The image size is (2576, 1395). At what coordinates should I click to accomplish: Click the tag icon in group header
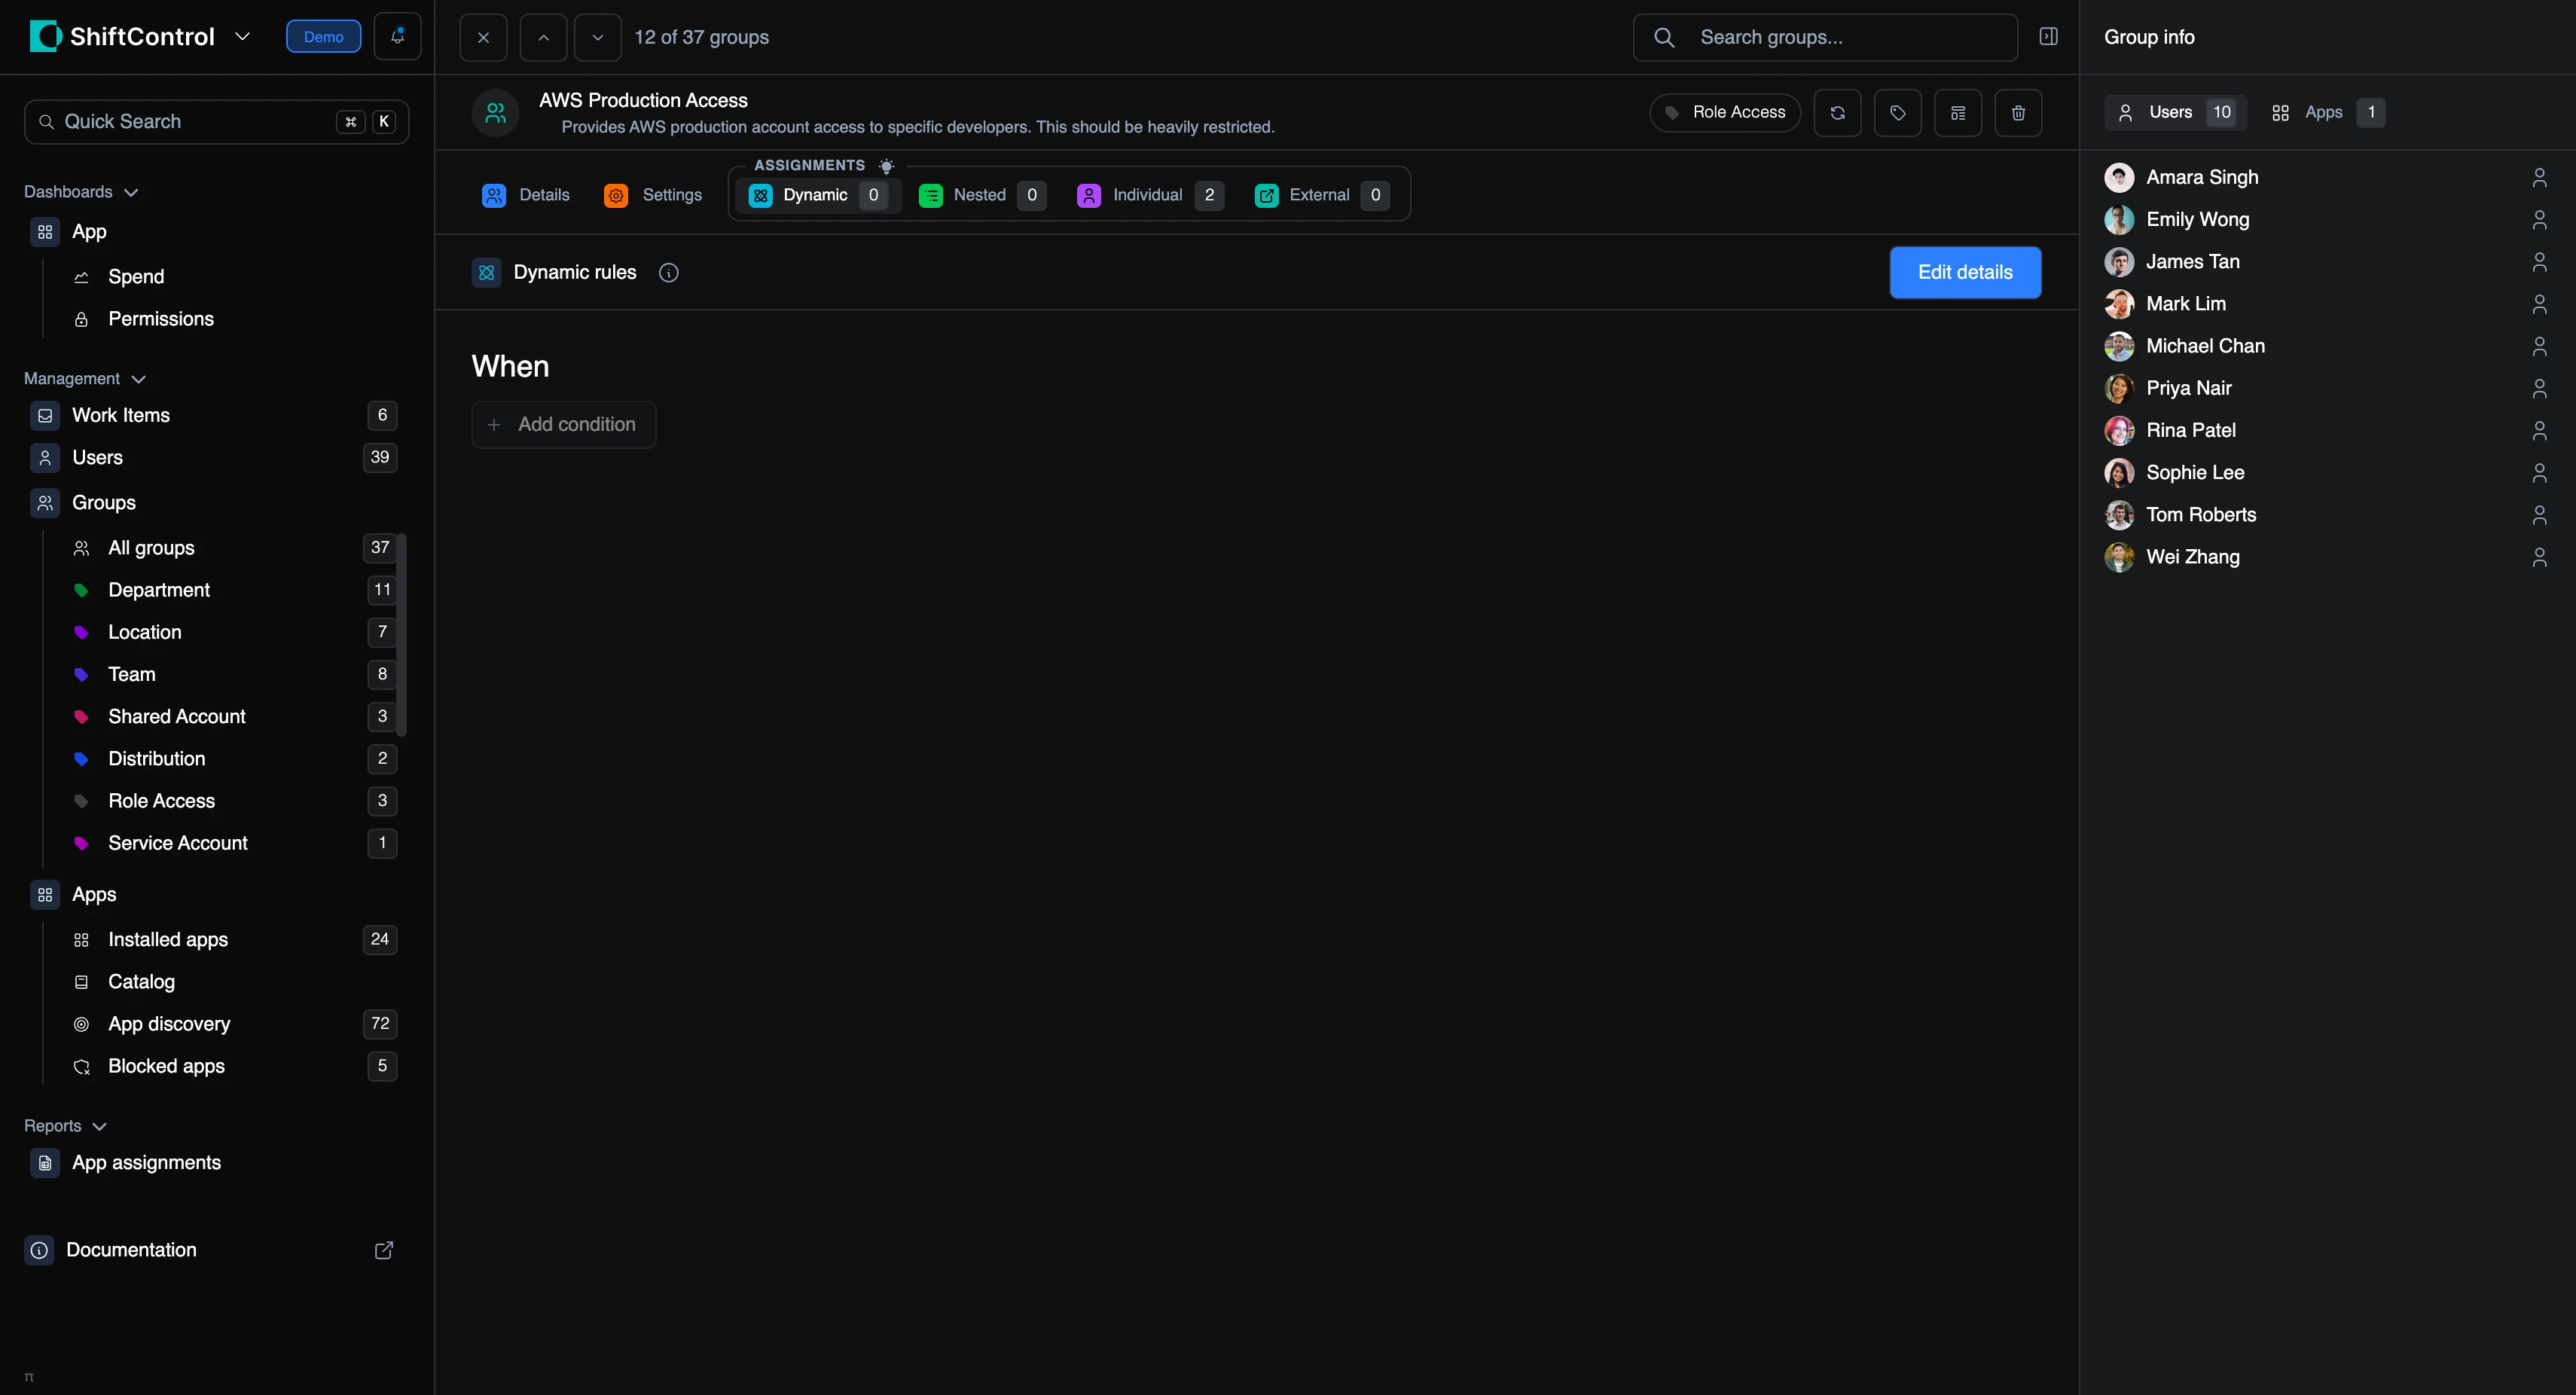tap(1897, 113)
